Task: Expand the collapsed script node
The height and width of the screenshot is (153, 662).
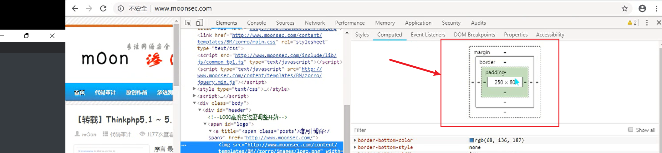Action: (x=194, y=96)
